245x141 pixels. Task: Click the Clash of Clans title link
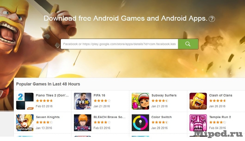point(220,95)
